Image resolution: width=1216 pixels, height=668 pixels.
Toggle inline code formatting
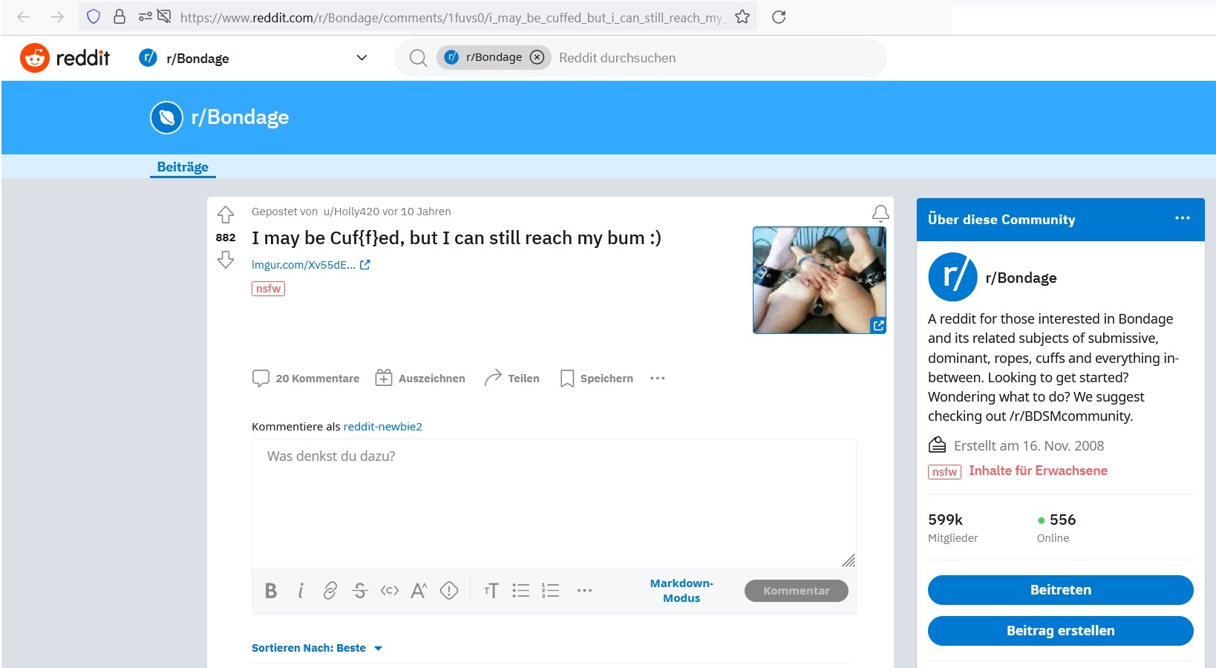390,591
